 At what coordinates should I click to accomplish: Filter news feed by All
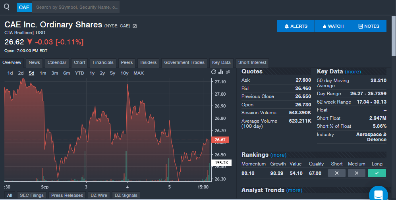[x=10, y=195]
